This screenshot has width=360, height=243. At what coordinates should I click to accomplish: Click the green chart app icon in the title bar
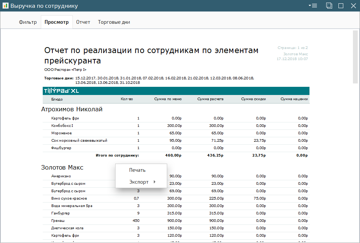coord(5,6)
